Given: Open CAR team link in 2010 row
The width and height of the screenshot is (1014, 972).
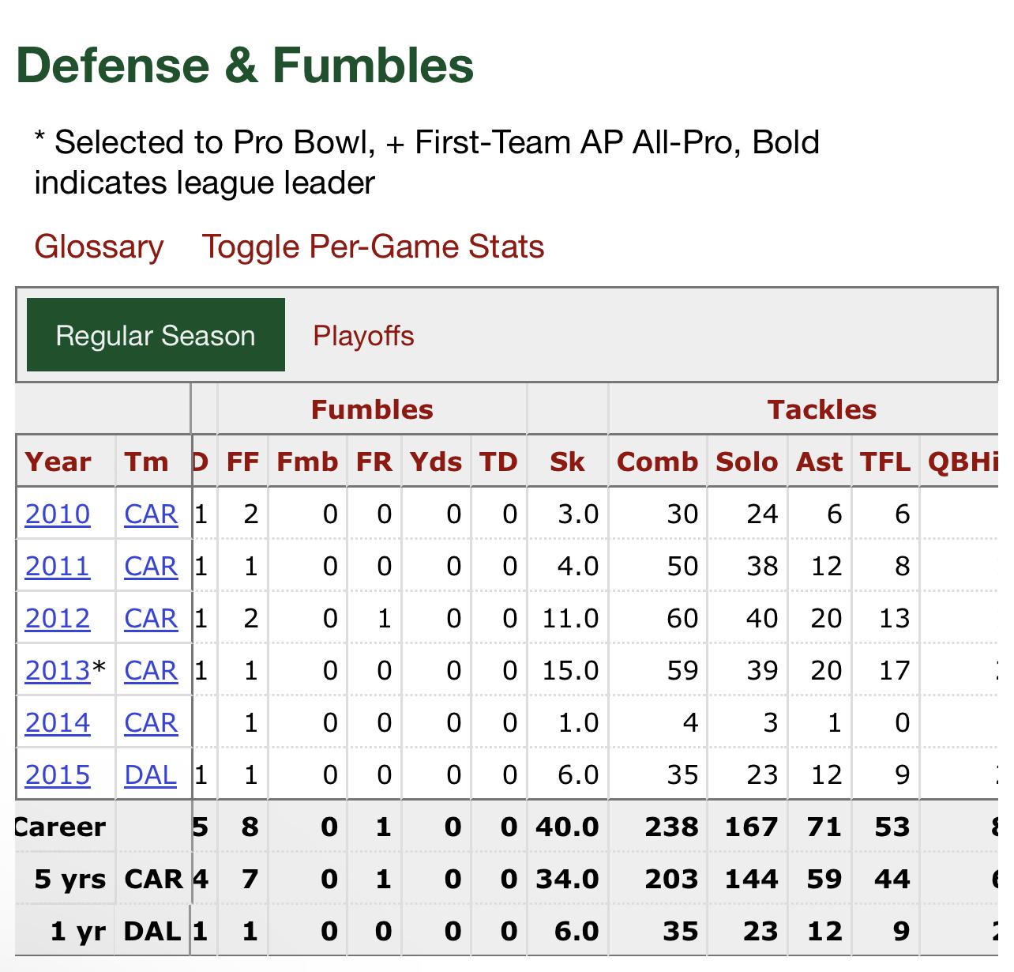Looking at the screenshot, I should tap(151, 514).
